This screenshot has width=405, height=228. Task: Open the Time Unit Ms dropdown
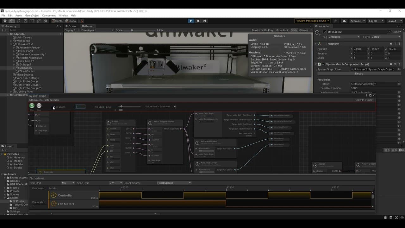[68, 183]
